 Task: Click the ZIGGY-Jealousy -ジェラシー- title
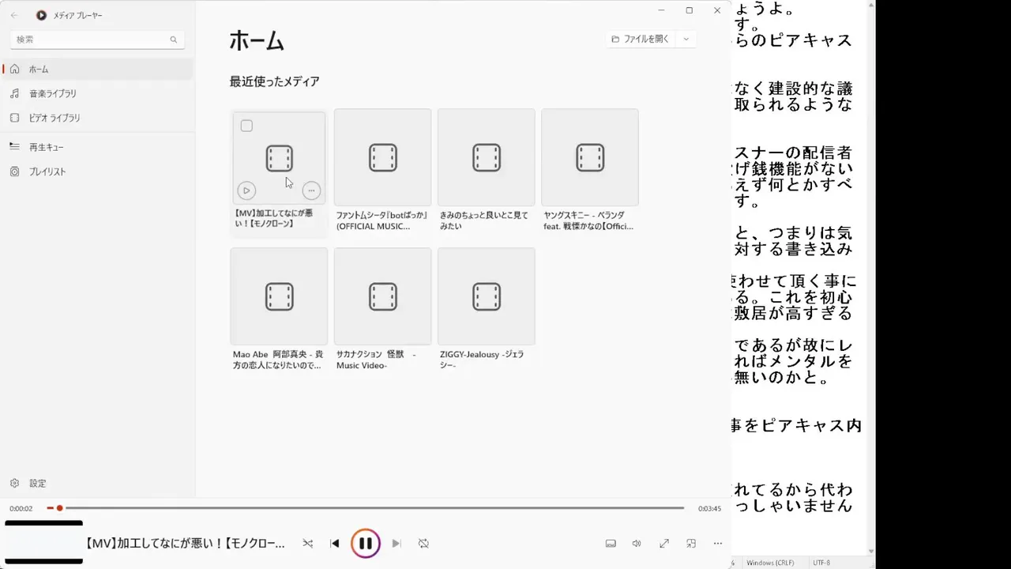pyautogui.click(x=482, y=360)
